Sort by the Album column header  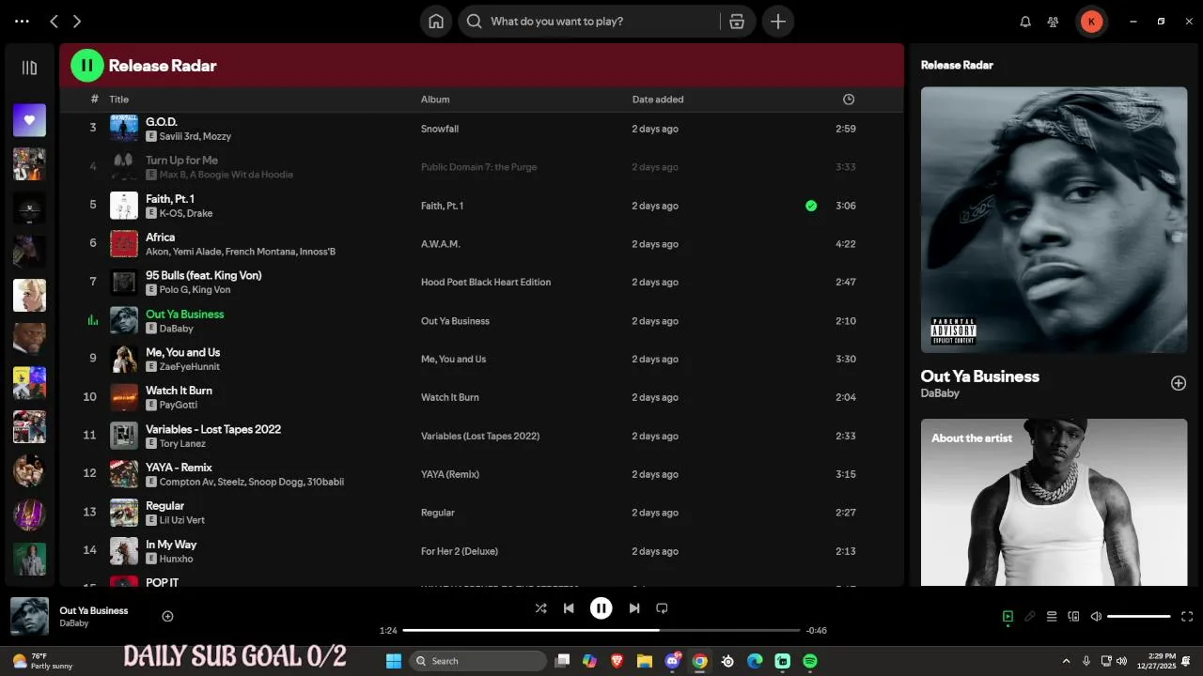[x=435, y=100]
